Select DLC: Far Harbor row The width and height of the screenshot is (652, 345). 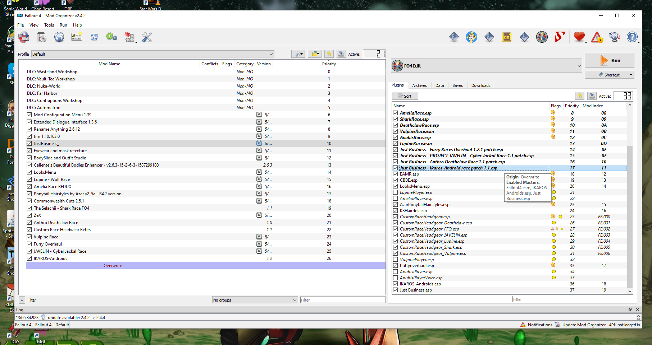206,93
